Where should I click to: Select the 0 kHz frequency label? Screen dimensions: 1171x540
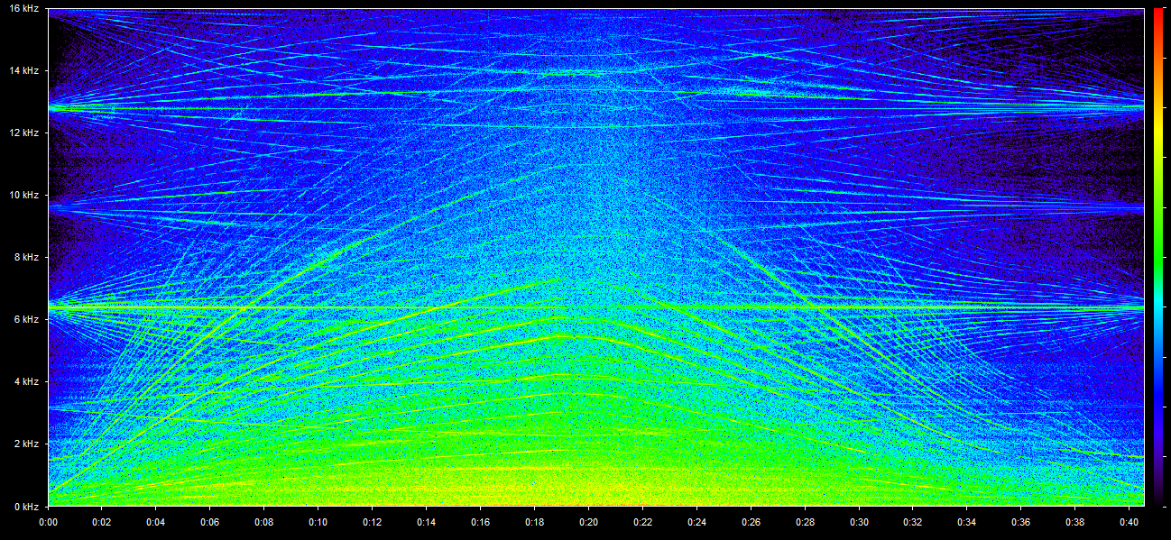(26, 506)
